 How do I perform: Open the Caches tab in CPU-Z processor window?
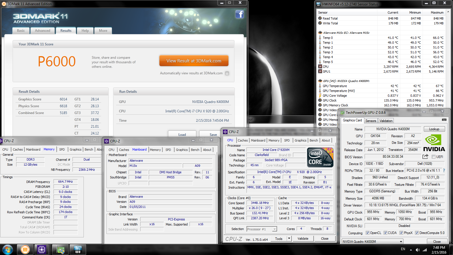coord(243,140)
